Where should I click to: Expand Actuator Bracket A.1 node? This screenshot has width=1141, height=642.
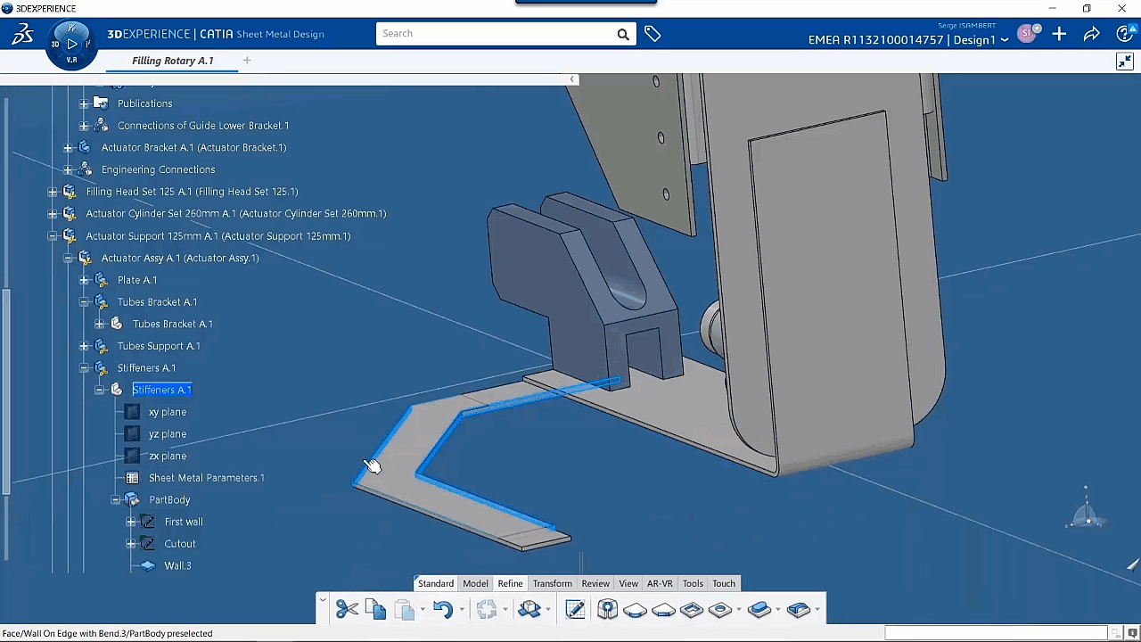pyautogui.click(x=68, y=147)
